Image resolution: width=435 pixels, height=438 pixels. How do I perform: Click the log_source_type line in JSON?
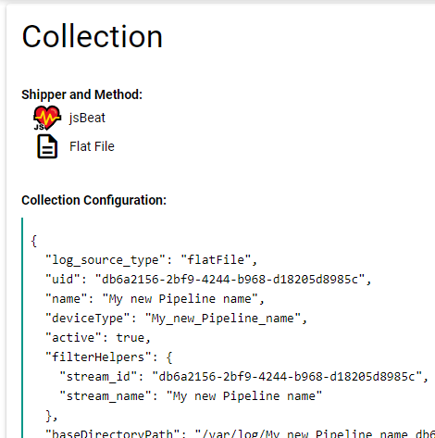coord(151,260)
